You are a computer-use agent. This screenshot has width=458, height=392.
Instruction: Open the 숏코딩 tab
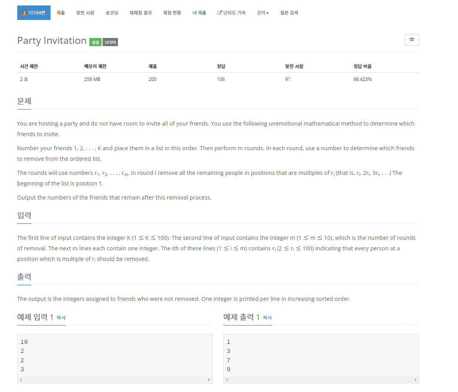(x=112, y=13)
